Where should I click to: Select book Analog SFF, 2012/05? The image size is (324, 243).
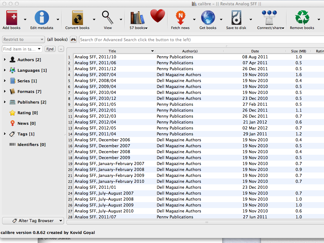point(95,128)
